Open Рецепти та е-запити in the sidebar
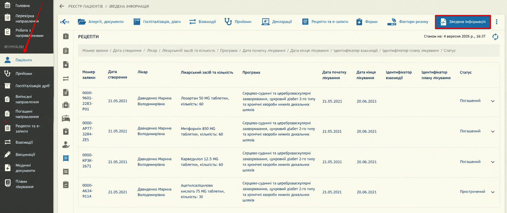The height and width of the screenshot is (213, 507). pyautogui.click(x=27, y=128)
